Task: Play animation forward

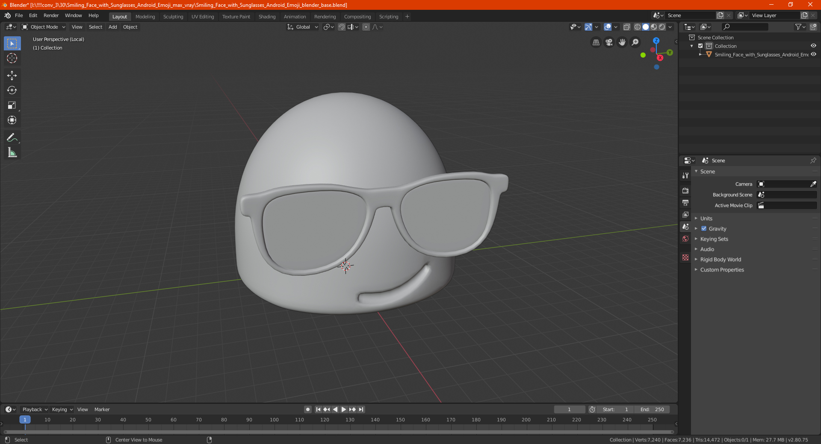Action: point(344,409)
